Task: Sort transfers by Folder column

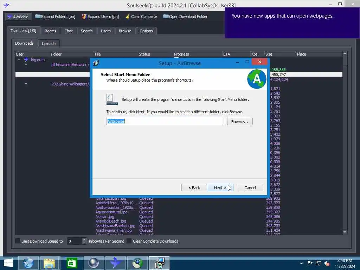Action: tap(72, 54)
